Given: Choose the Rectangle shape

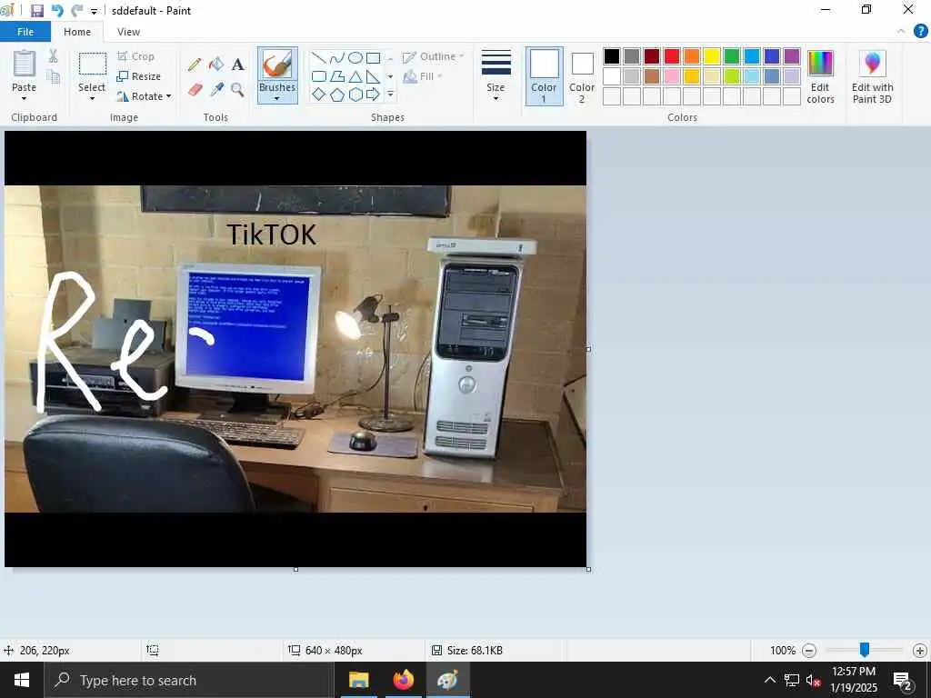Looking at the screenshot, I should click(x=373, y=58).
